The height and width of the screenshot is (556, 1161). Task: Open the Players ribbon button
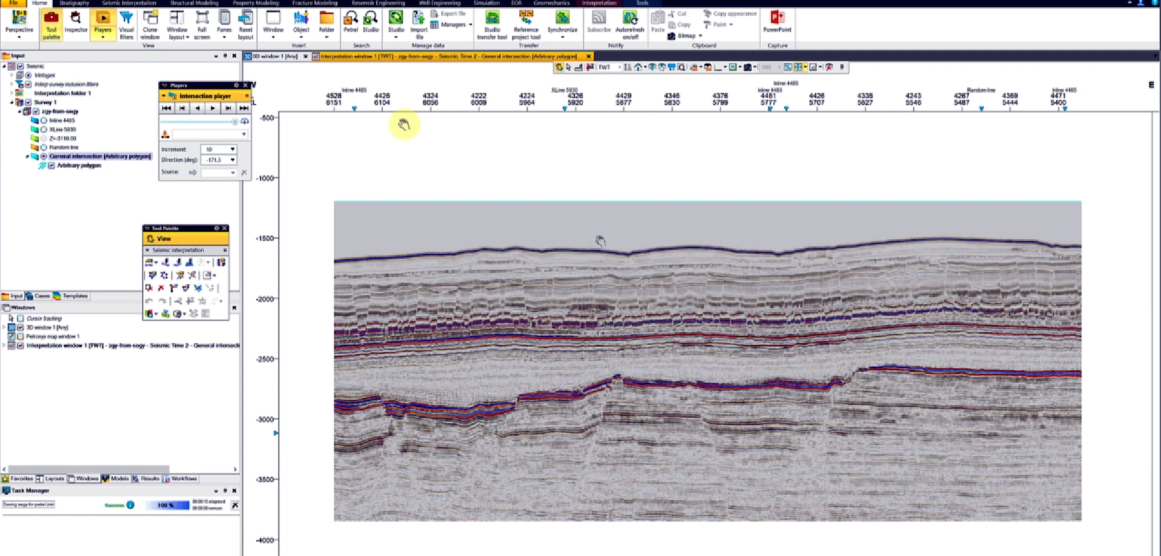102,25
